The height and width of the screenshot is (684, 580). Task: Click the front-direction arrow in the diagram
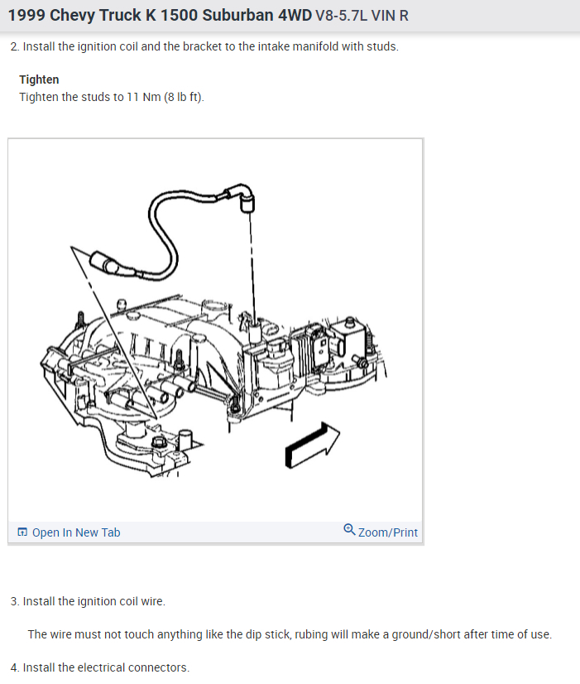click(312, 446)
